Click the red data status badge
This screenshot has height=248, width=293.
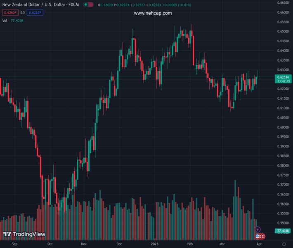91,5
